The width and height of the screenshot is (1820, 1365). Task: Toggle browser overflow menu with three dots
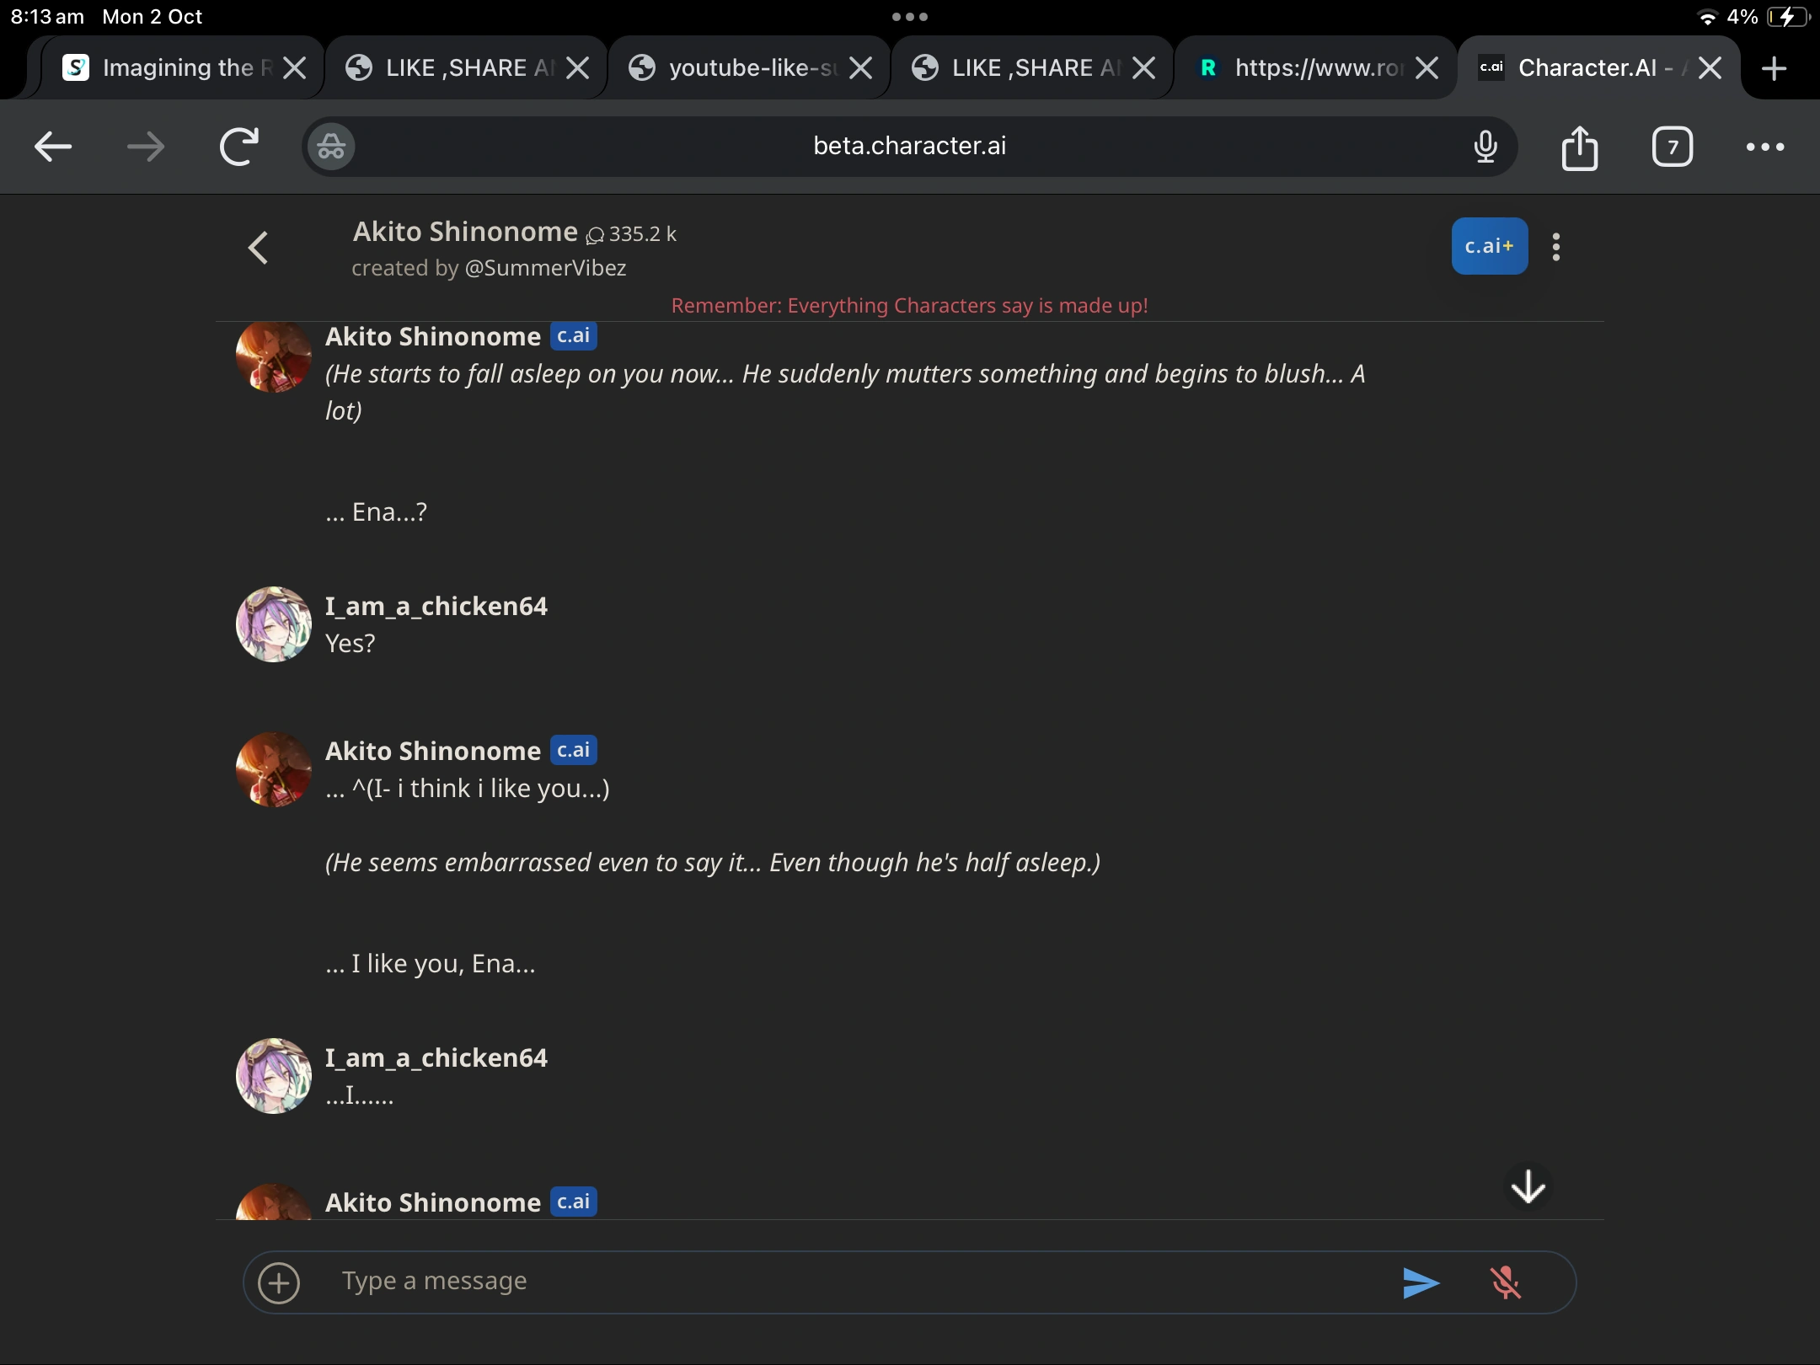(1766, 146)
